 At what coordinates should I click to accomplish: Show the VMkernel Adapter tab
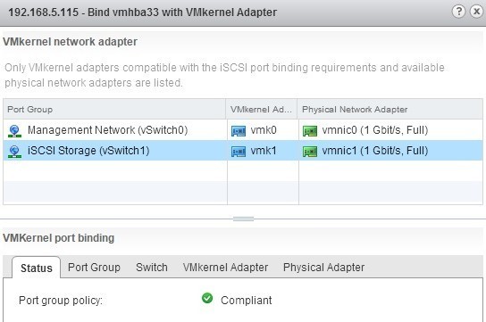[225, 268]
